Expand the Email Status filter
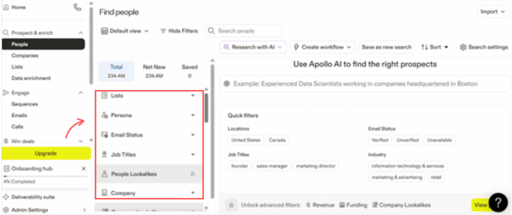Image resolution: width=512 pixels, height=215 pixels. click(149, 135)
